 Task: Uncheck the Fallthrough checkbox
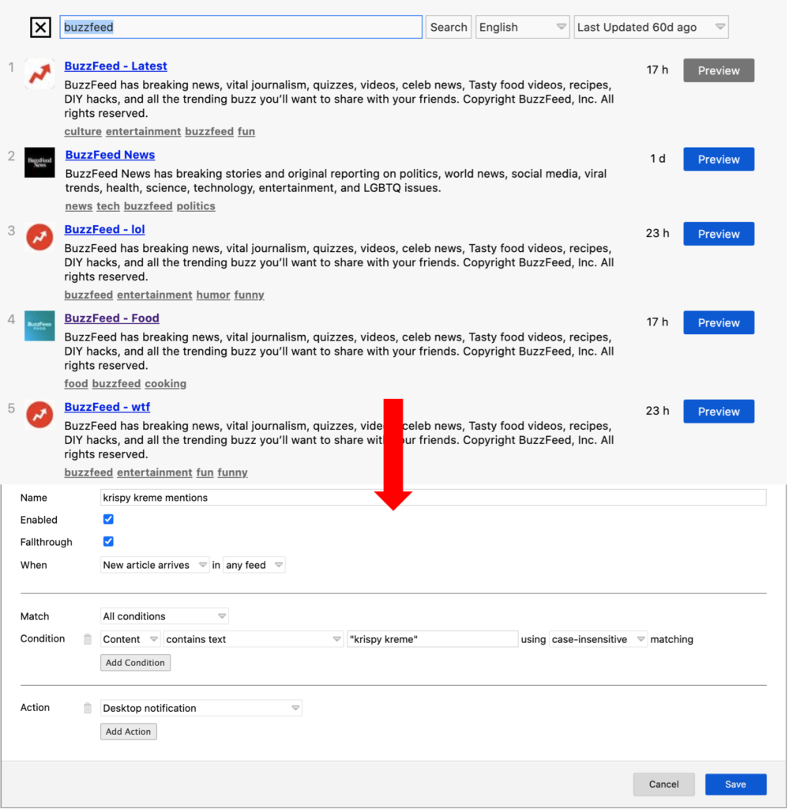pos(108,542)
